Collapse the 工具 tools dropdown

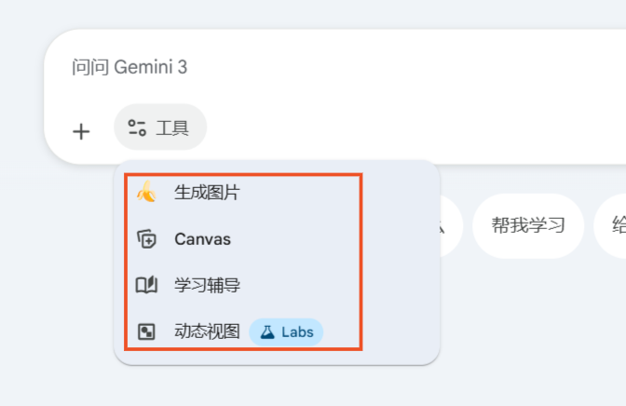[x=160, y=128]
